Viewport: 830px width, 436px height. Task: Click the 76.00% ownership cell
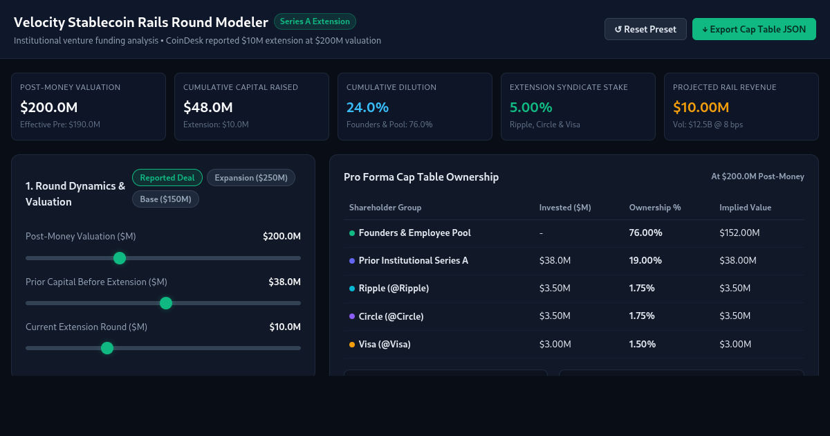coord(645,233)
